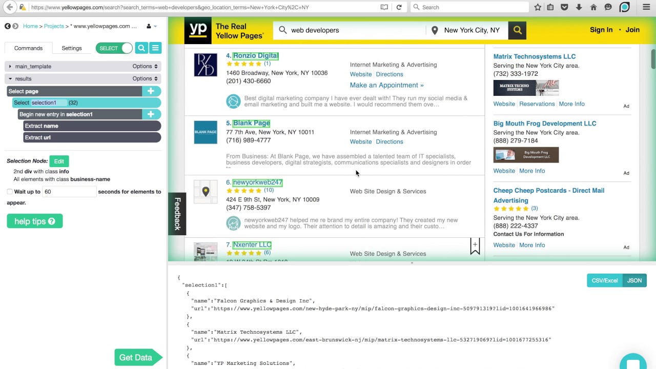The width and height of the screenshot is (656, 369).
Task: Click the chat smiley icon in toolbar
Action: click(608, 7)
